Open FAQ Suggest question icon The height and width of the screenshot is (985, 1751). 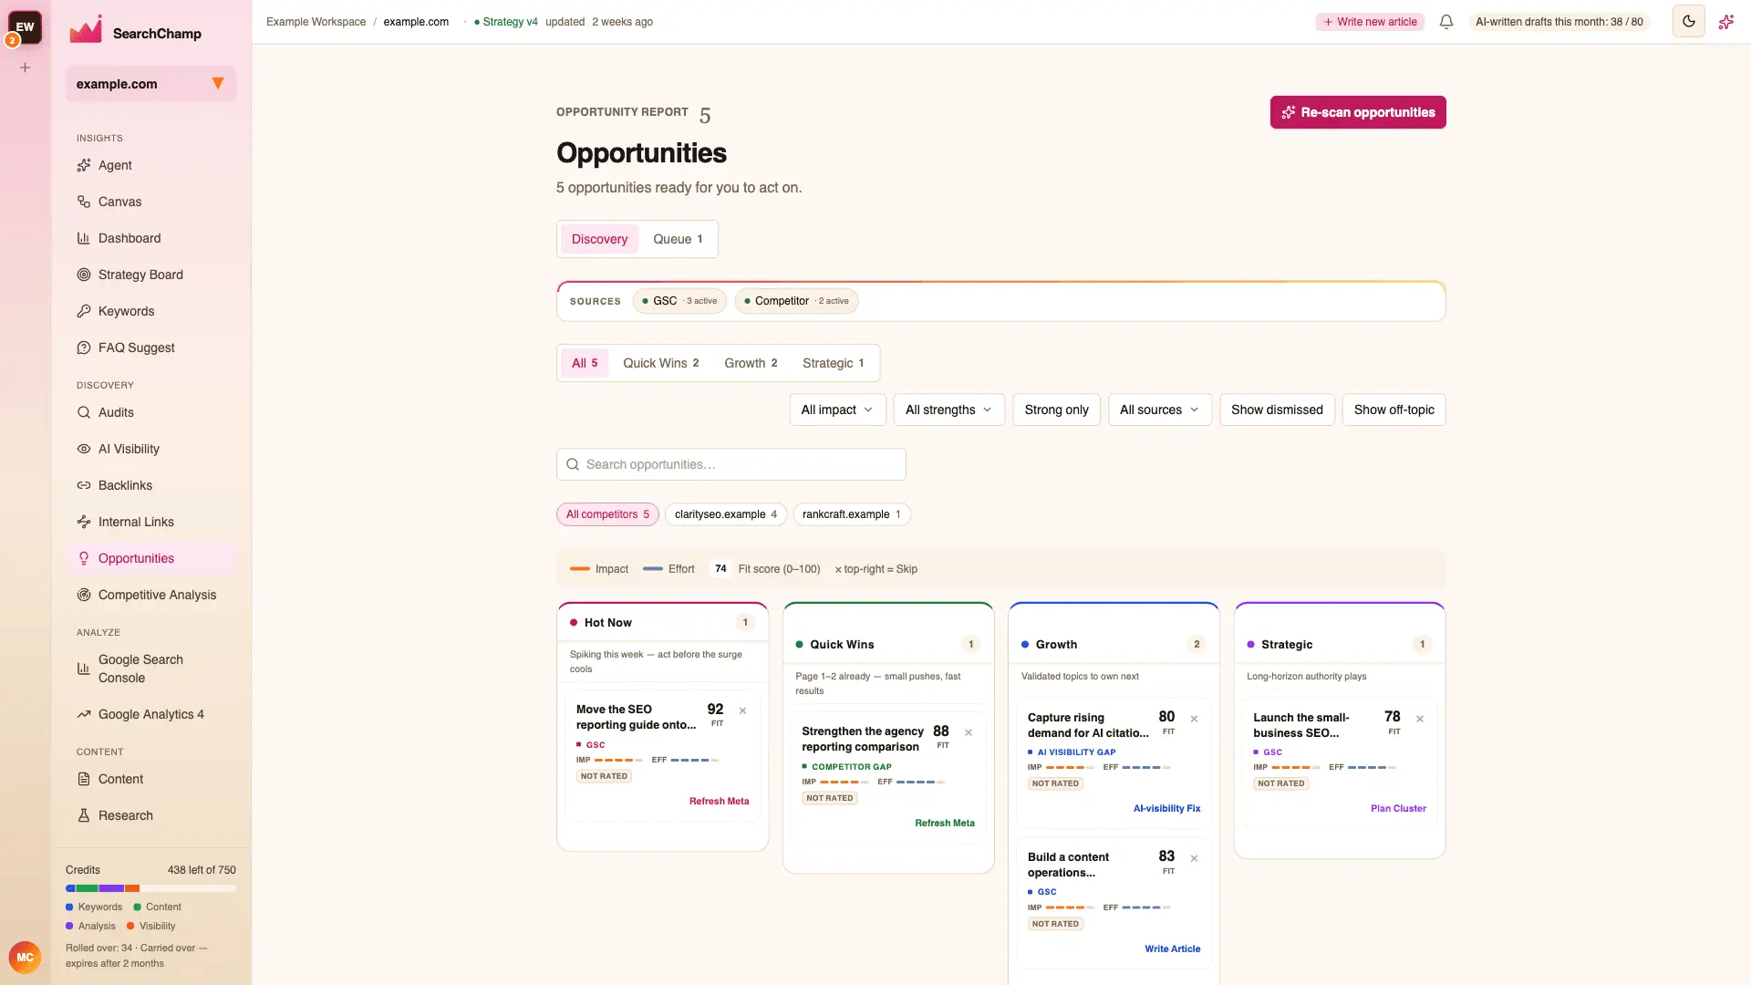[84, 347]
